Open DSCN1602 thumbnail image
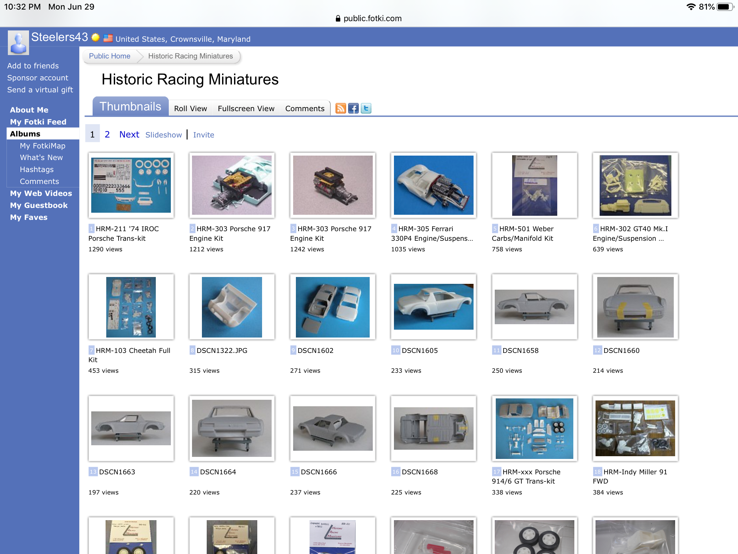 (333, 307)
